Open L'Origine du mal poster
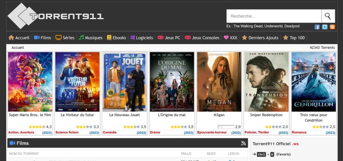The image size is (343, 161). click(172, 82)
